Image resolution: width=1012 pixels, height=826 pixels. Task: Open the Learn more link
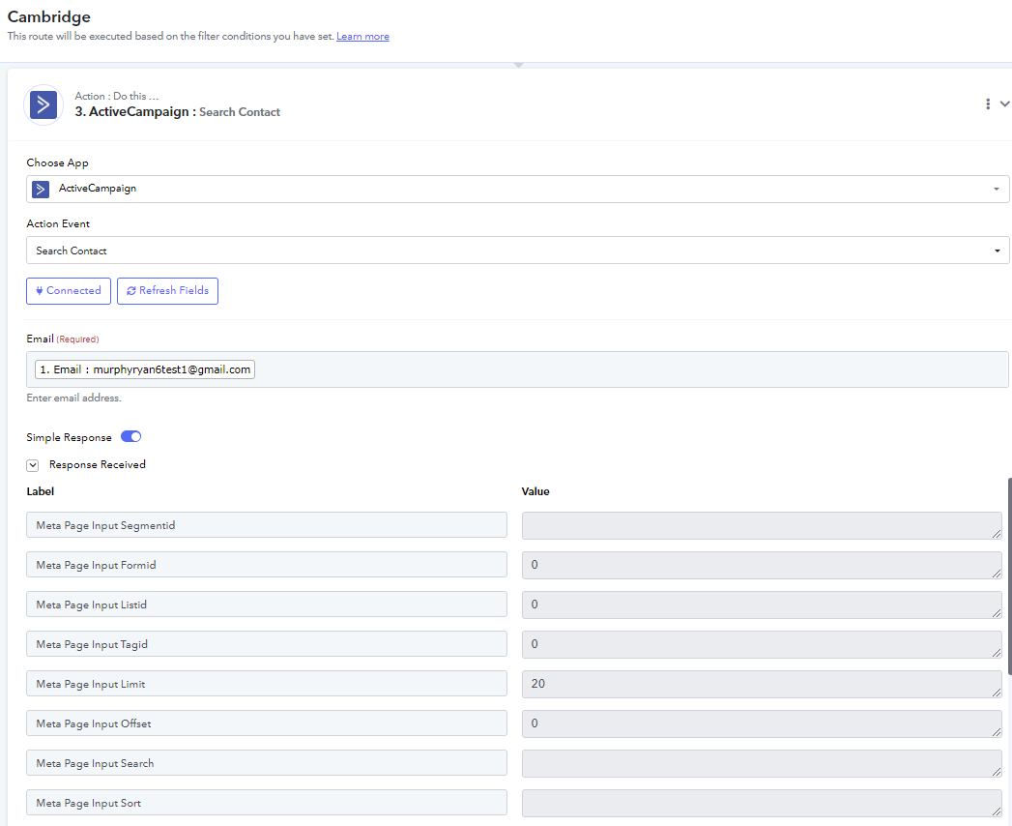(x=362, y=36)
